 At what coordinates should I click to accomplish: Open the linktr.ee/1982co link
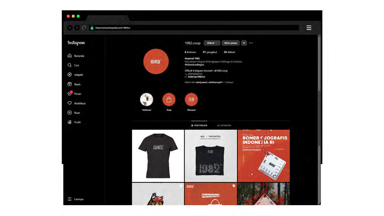[196, 77]
